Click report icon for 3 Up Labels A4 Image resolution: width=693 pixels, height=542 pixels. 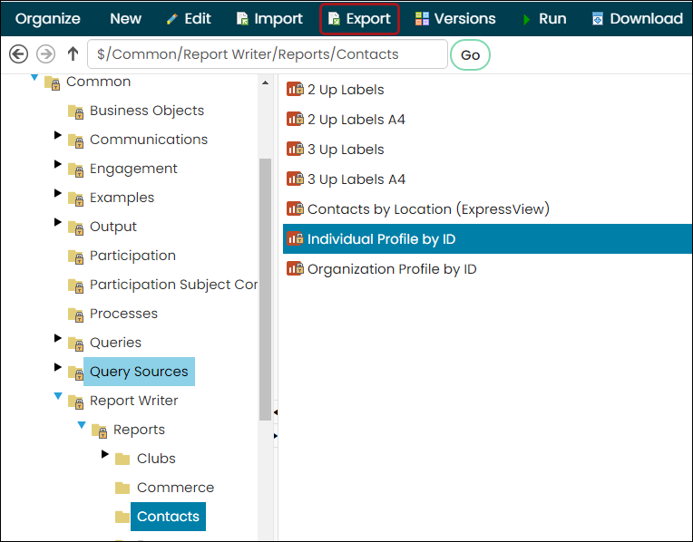[x=295, y=179]
